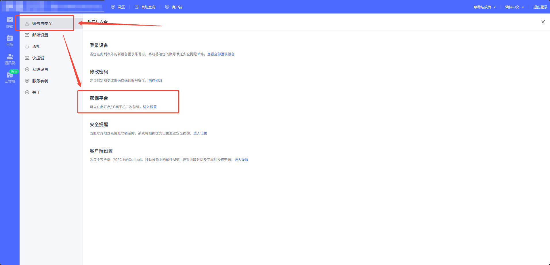Open the 查看全部登录设备 link
Image resolution: width=550 pixels, height=265 pixels.
[x=221, y=54]
